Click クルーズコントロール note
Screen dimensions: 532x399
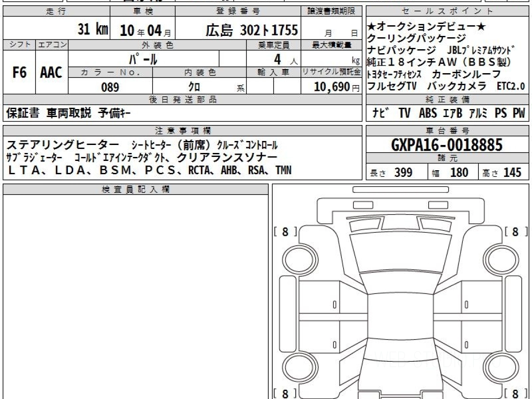[x=247, y=145]
